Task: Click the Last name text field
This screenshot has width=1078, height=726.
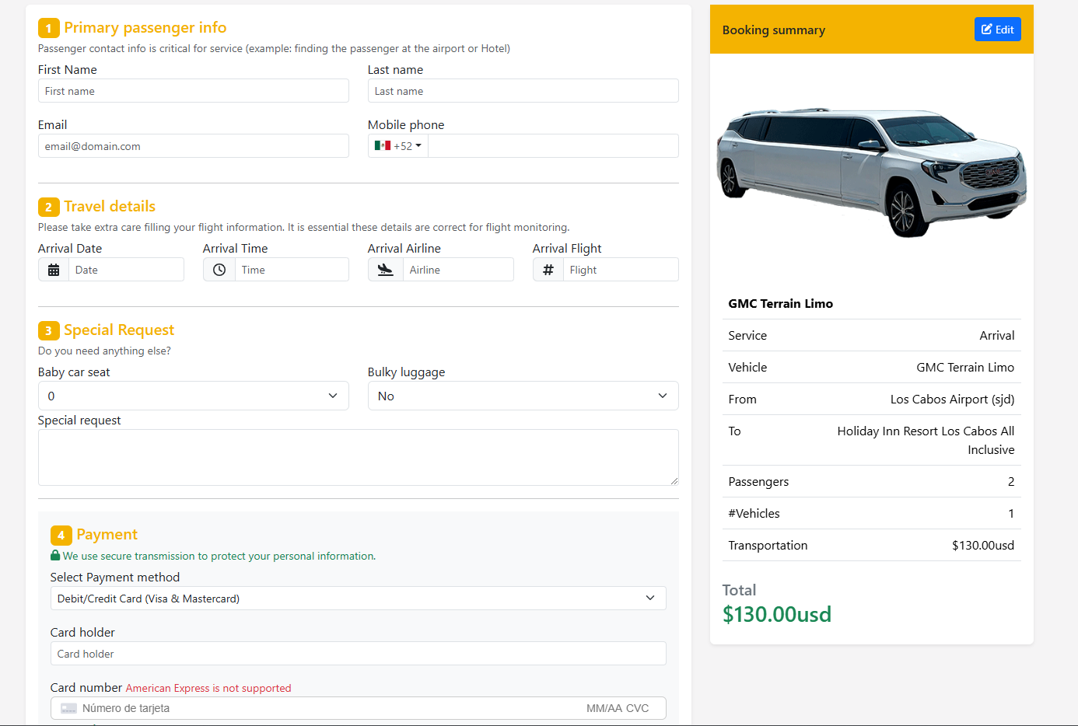Action: coord(523,91)
